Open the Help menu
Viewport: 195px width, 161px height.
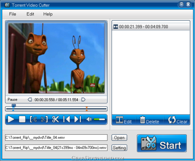pos(48,14)
